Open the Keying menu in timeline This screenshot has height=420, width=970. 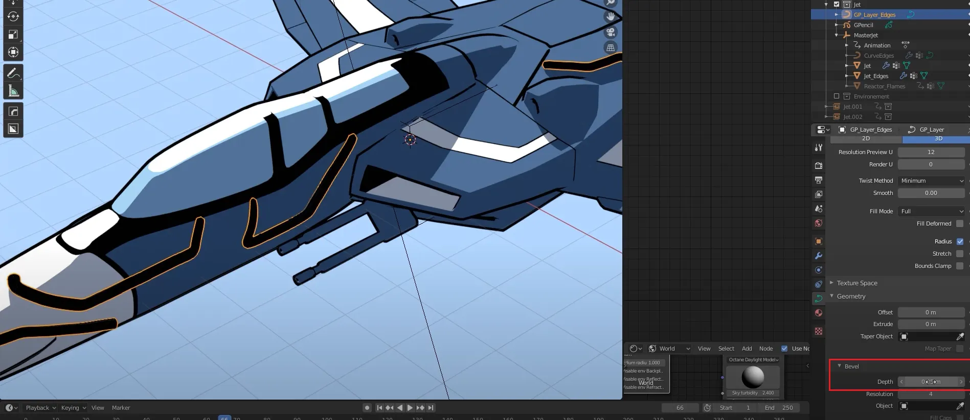[73, 408]
